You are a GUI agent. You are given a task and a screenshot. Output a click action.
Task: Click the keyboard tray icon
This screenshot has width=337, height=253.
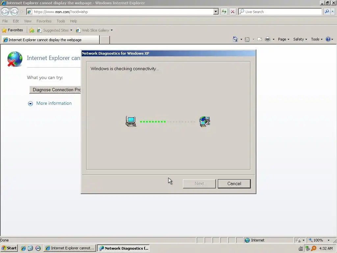tap(301, 249)
